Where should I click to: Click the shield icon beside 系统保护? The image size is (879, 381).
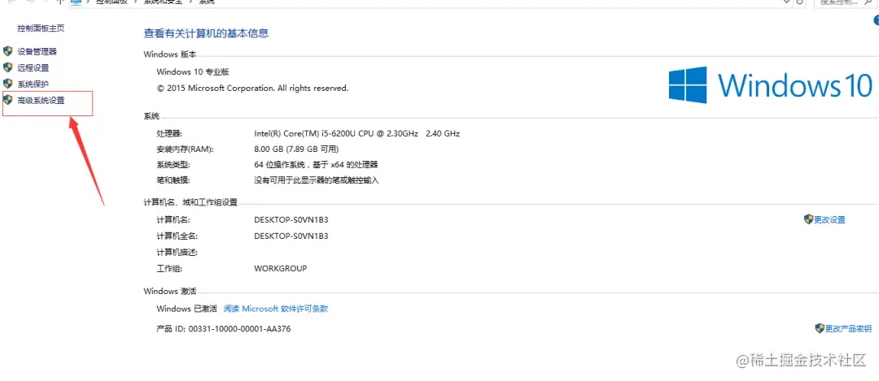click(x=7, y=84)
